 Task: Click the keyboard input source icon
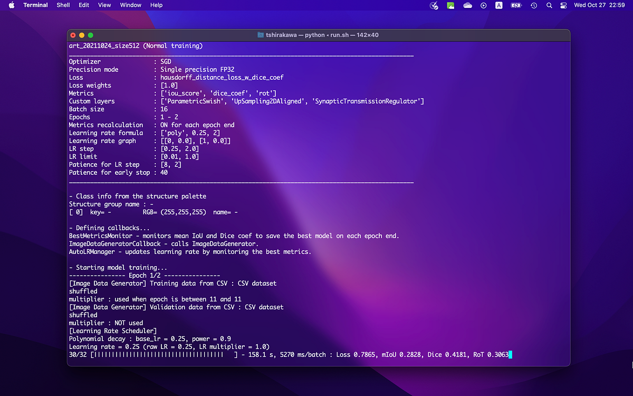[x=499, y=5]
